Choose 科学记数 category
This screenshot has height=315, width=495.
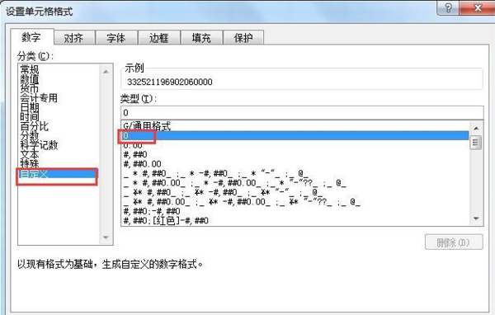[39, 145]
